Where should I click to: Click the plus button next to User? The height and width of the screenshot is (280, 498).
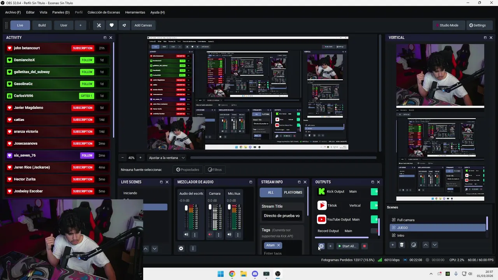click(81, 25)
